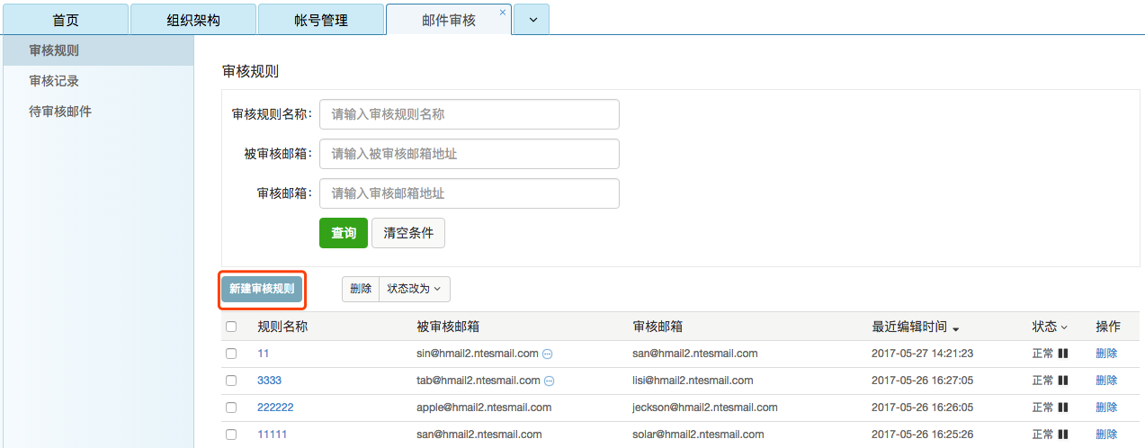Select the checkbox for rule 222222
This screenshot has height=448, width=1145.
pyautogui.click(x=231, y=408)
